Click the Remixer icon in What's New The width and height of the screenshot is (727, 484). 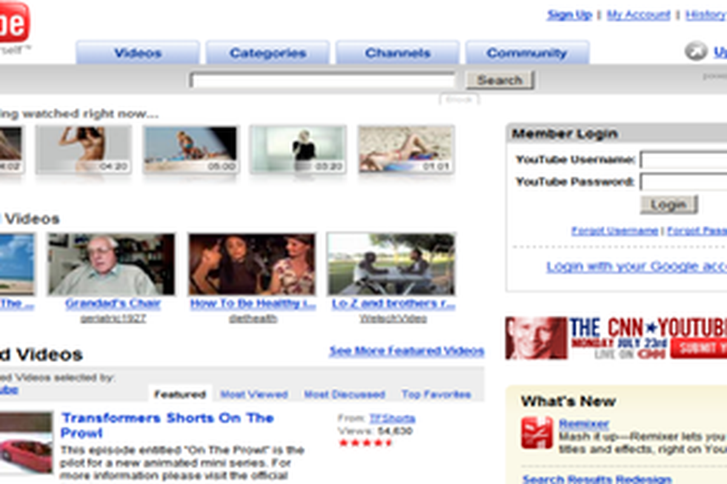pyautogui.click(x=537, y=433)
